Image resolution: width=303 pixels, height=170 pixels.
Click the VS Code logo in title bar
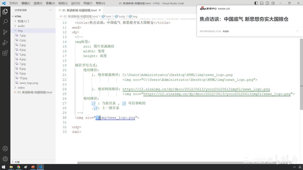tap(4, 3)
